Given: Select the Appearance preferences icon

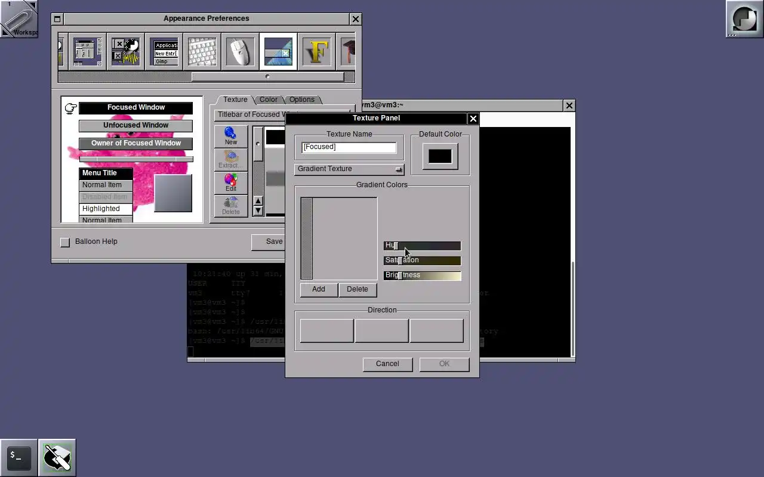Looking at the screenshot, I should click(279, 51).
